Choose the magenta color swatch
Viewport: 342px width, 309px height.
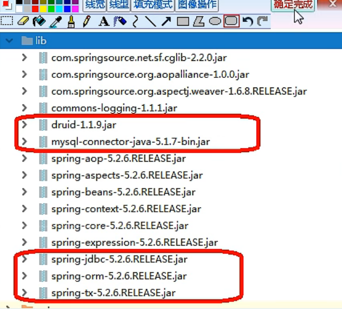point(75,9)
